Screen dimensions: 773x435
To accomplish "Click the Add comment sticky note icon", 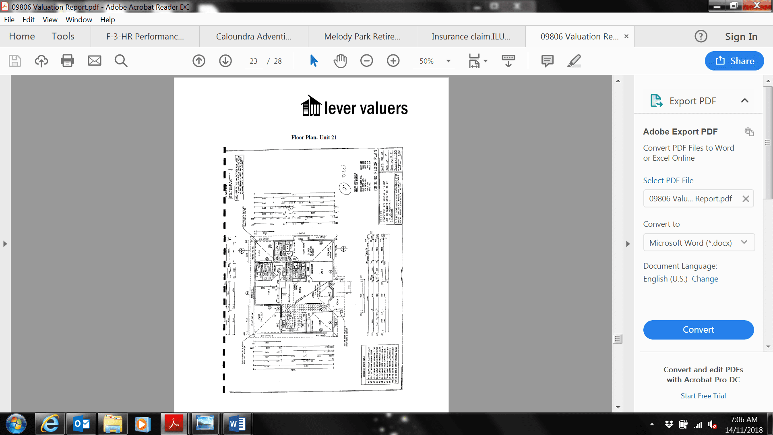I will coord(547,61).
